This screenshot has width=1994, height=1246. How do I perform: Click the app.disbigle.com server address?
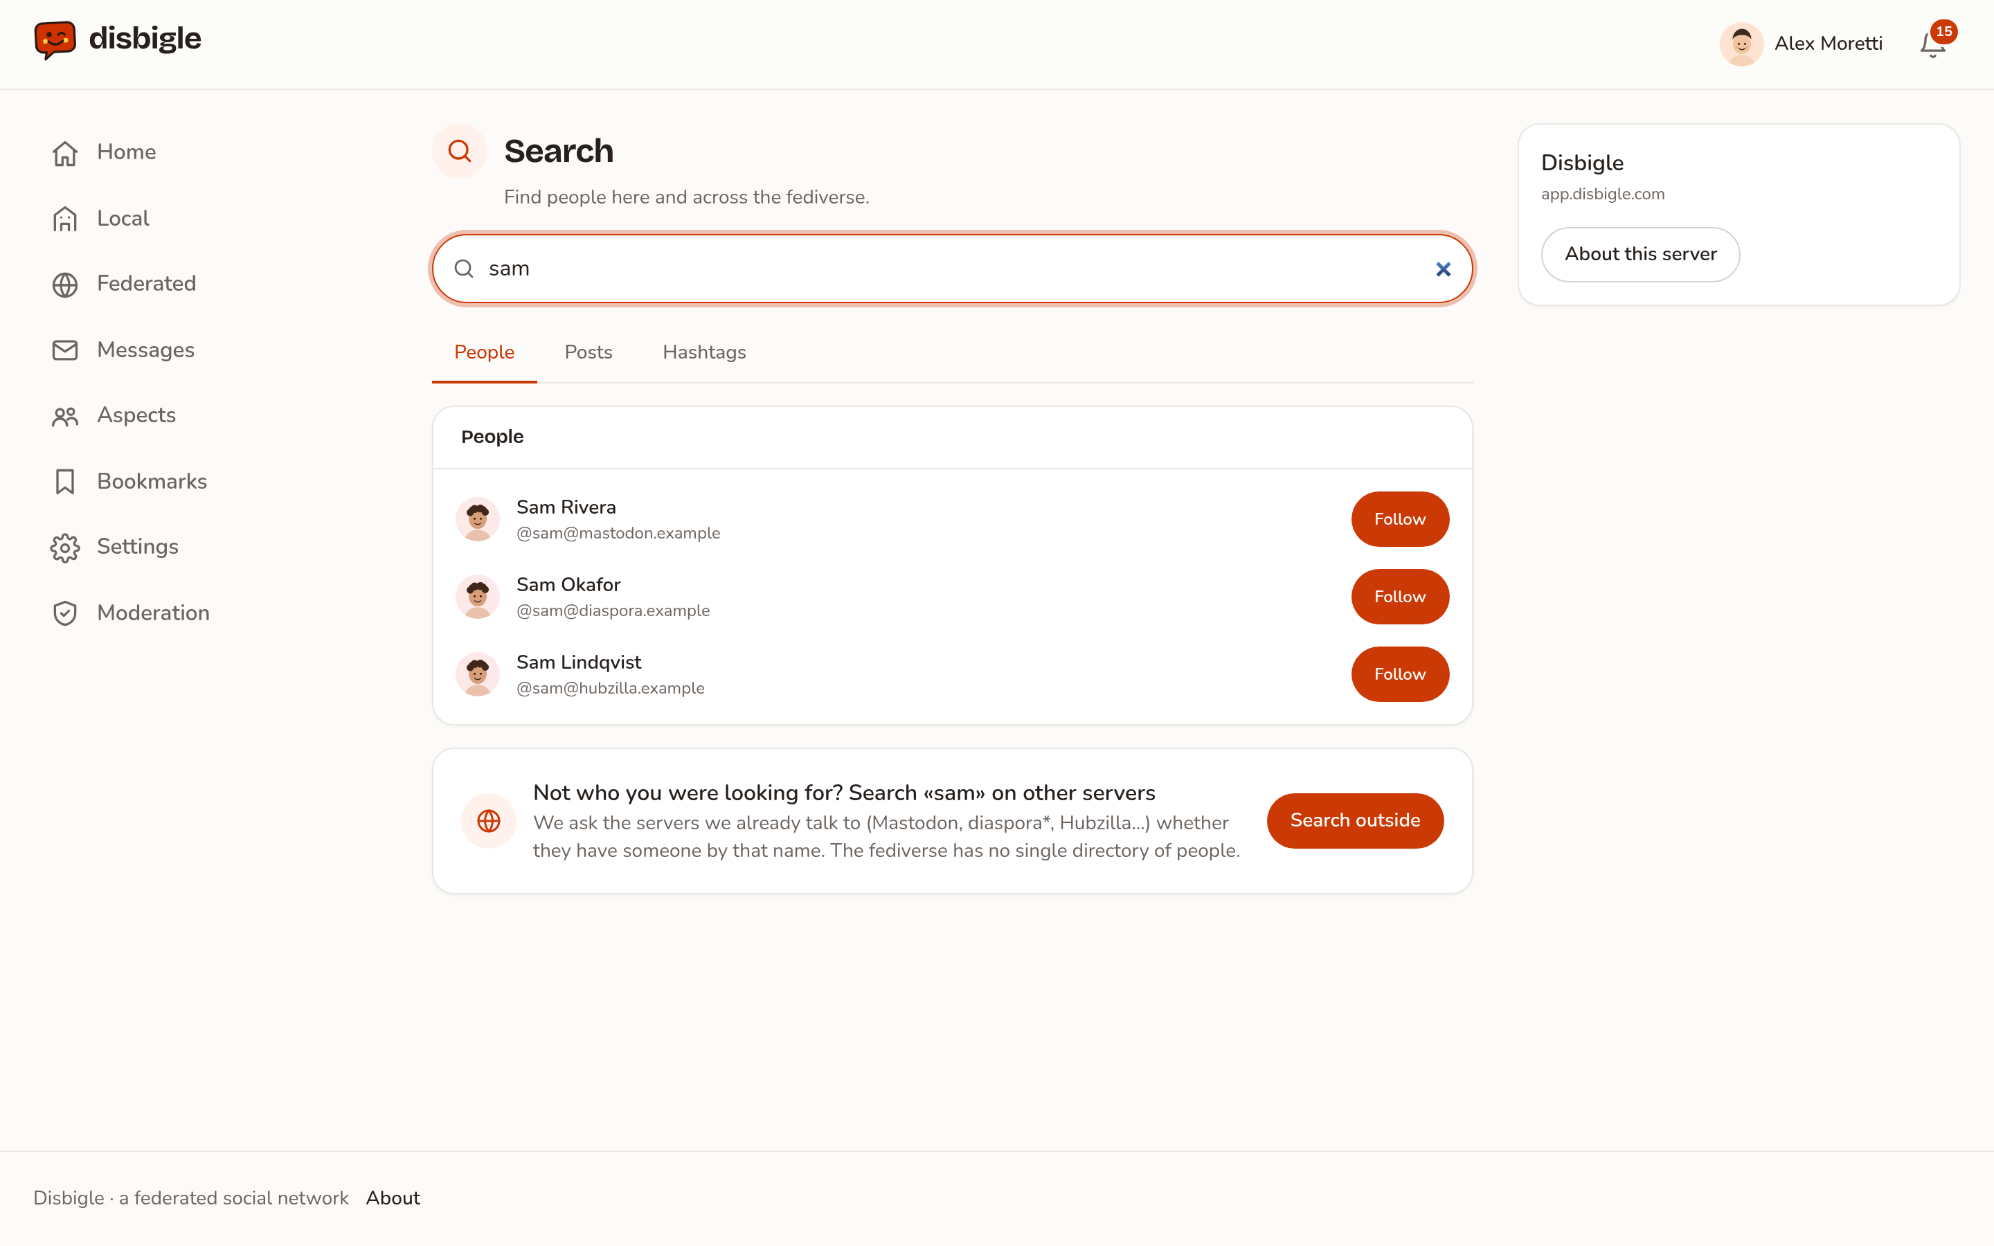(x=1603, y=195)
